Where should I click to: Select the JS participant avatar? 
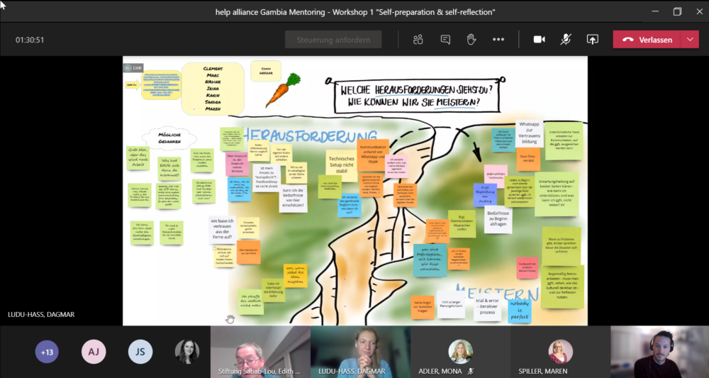(x=140, y=352)
